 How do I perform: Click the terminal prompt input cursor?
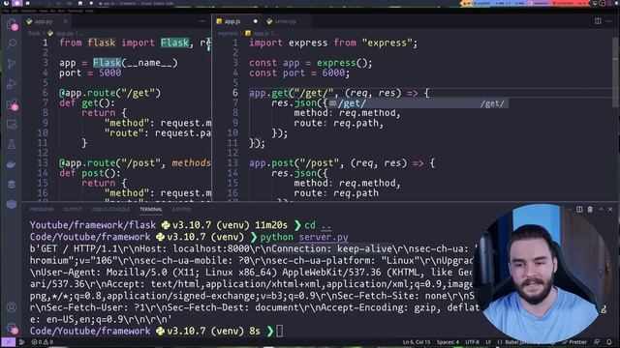coord(280,331)
